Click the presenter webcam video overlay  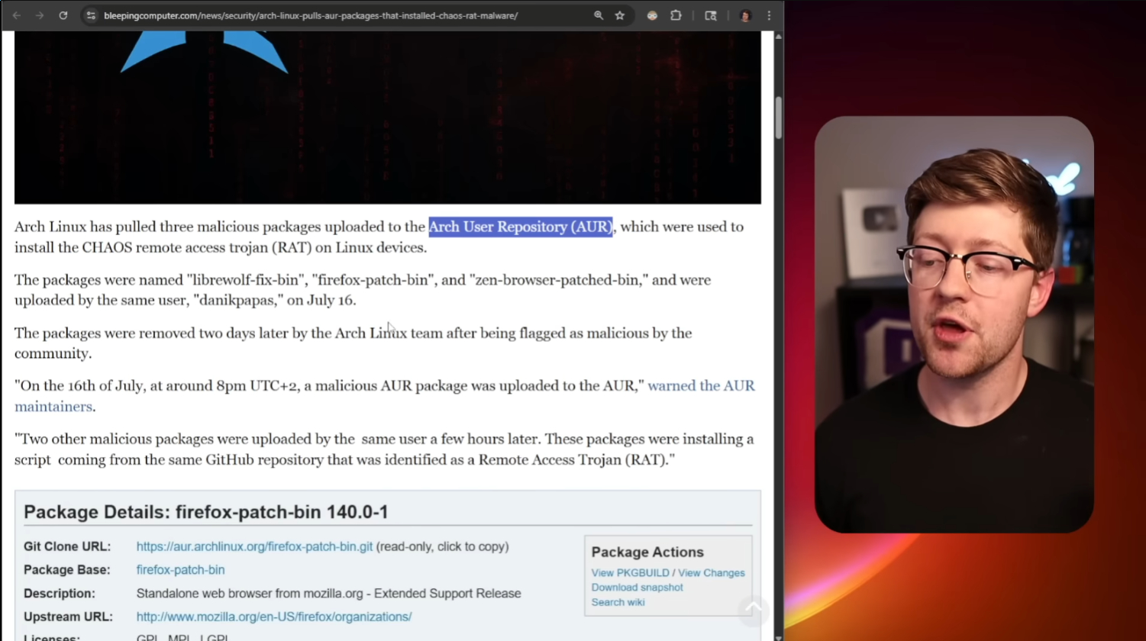coord(954,324)
